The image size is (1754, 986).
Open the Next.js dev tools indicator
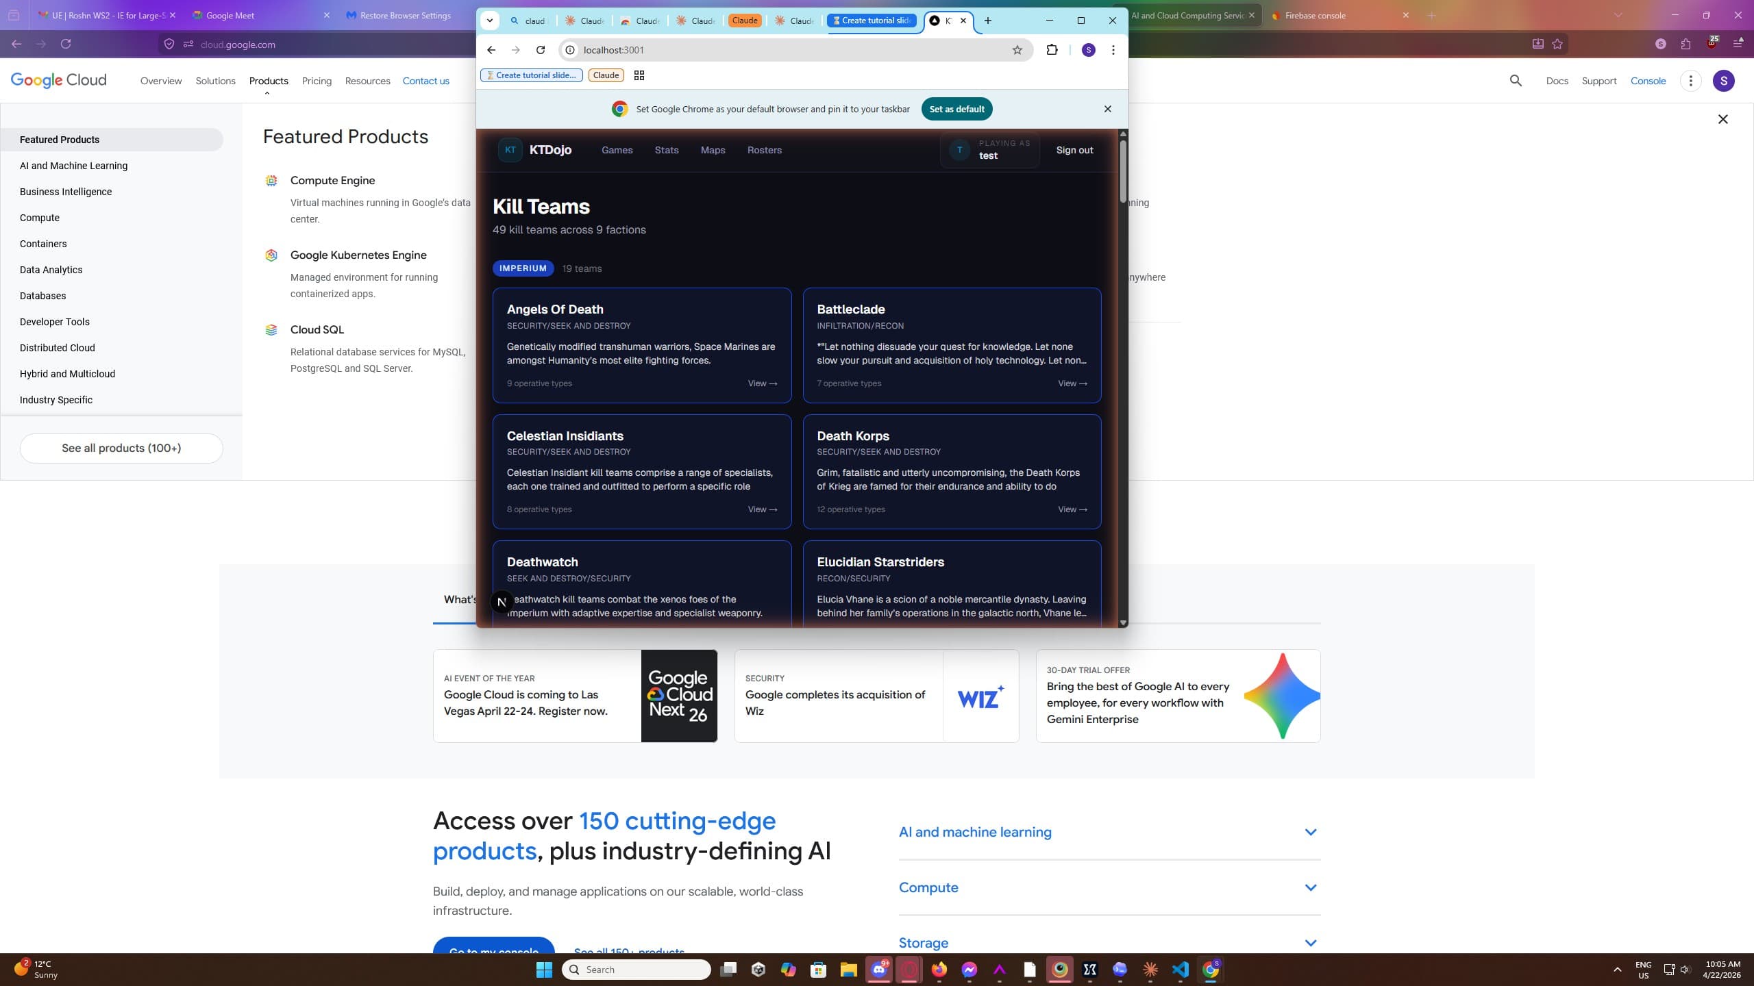[x=502, y=602]
